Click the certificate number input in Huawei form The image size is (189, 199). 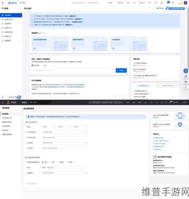tap(65, 148)
